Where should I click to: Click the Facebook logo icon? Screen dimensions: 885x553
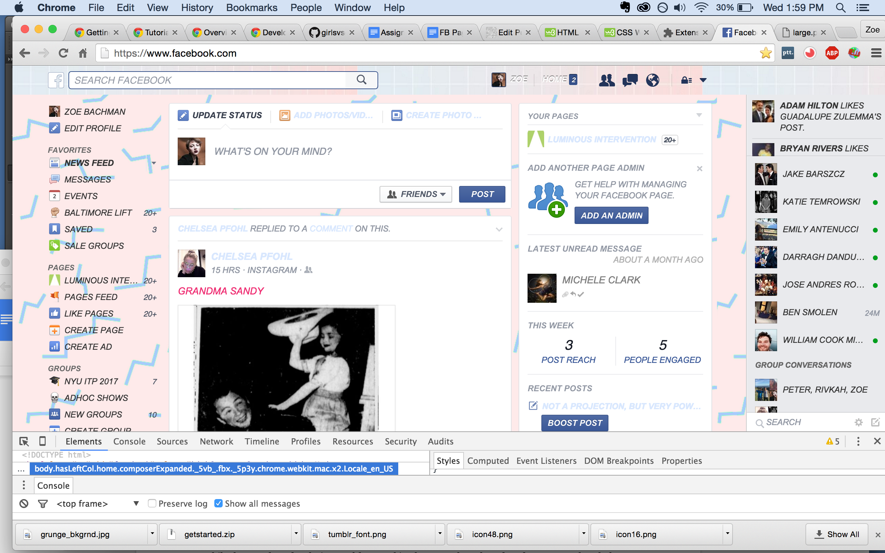tap(56, 80)
